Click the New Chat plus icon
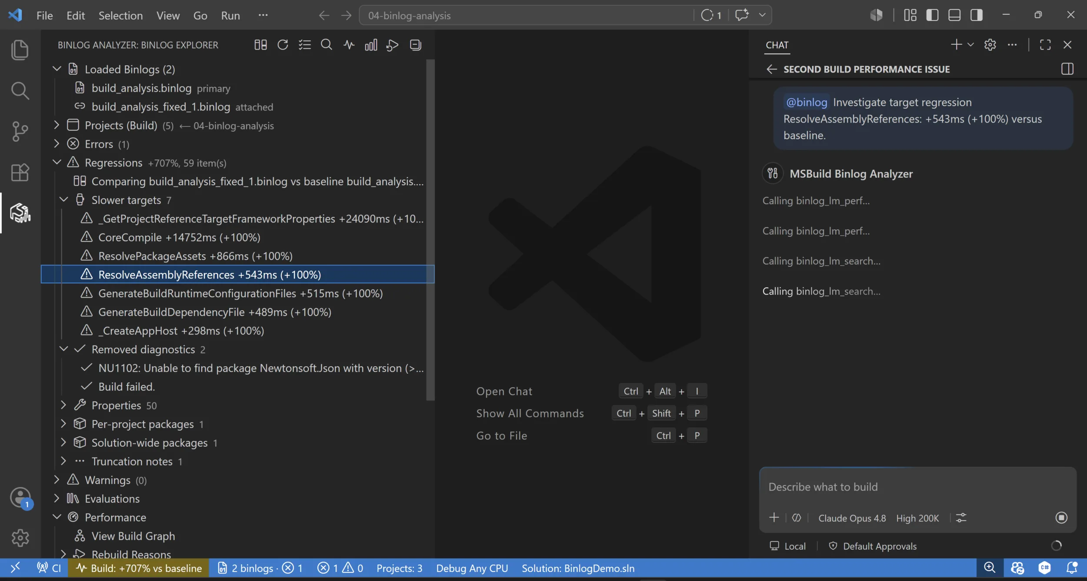The image size is (1087, 581). [956, 44]
